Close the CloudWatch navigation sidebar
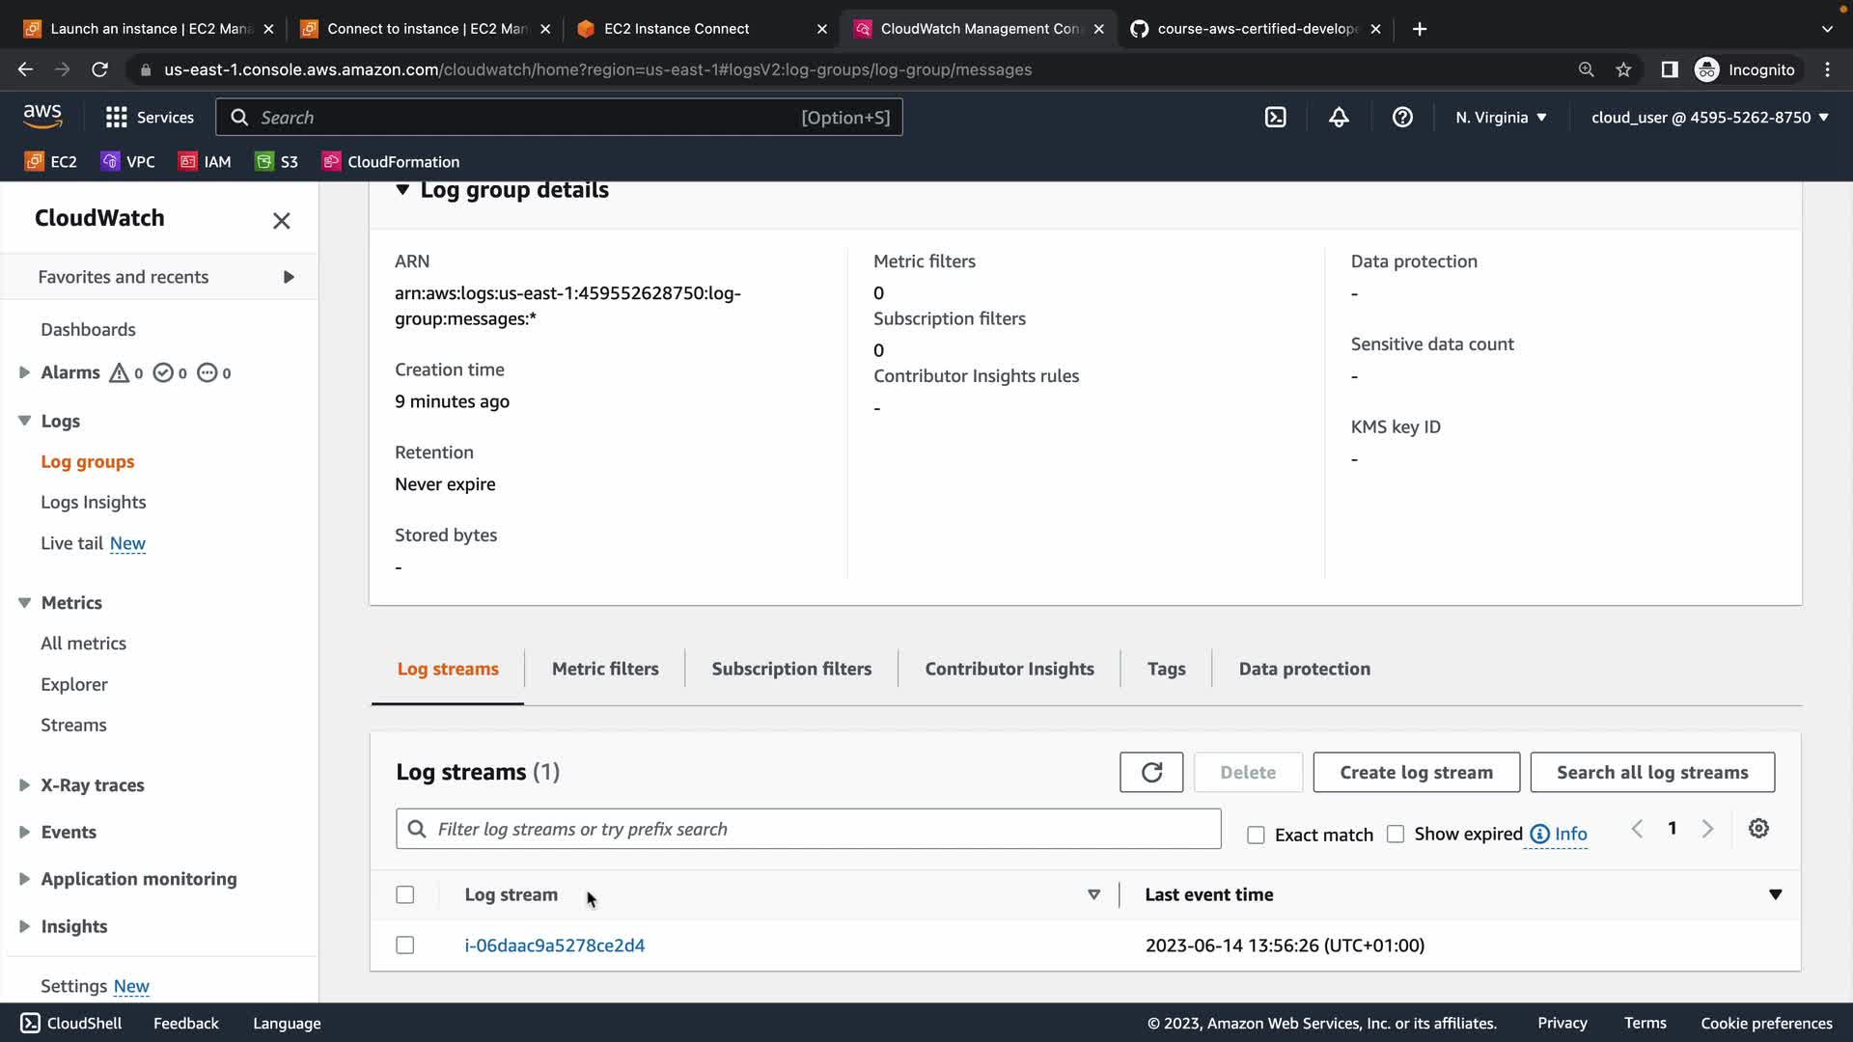1853x1042 pixels. click(281, 221)
